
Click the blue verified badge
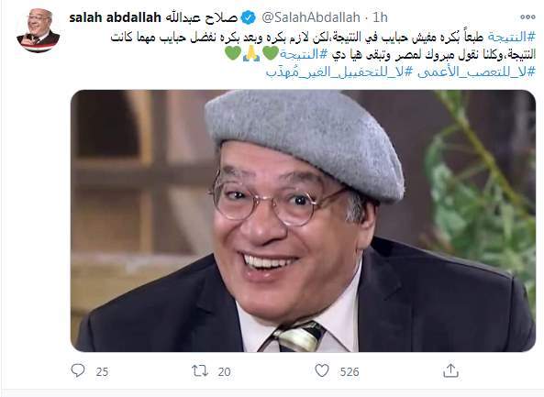(249, 17)
